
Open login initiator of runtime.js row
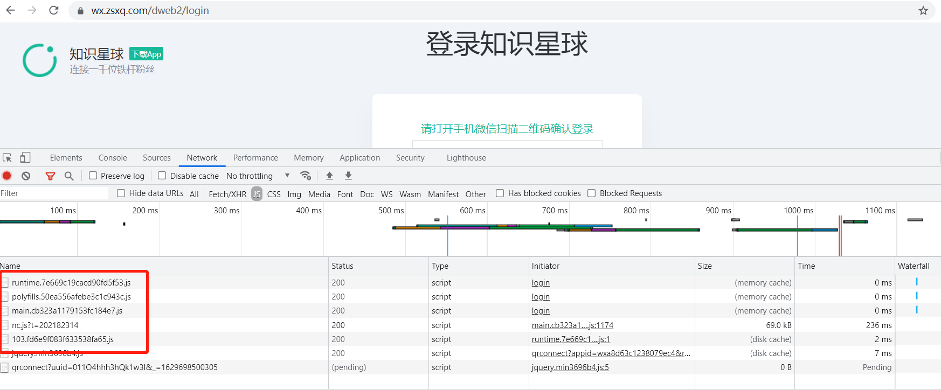coord(541,283)
